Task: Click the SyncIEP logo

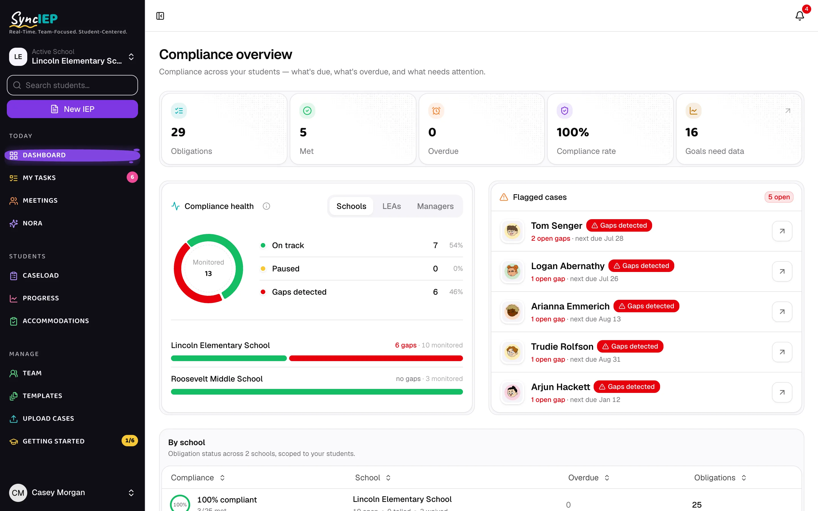Action: coord(34,19)
